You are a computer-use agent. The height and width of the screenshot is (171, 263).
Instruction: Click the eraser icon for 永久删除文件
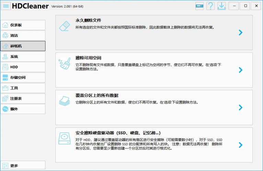coord(65,26)
